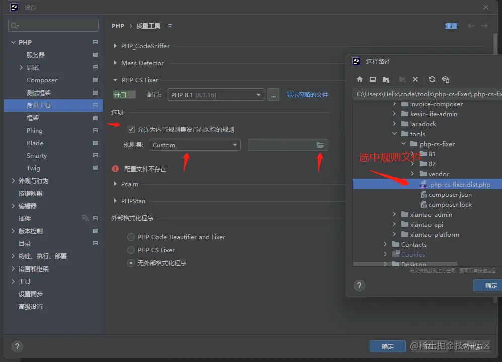
Task: Click the Show hidden files icon in path dialog
Action: coord(445,80)
